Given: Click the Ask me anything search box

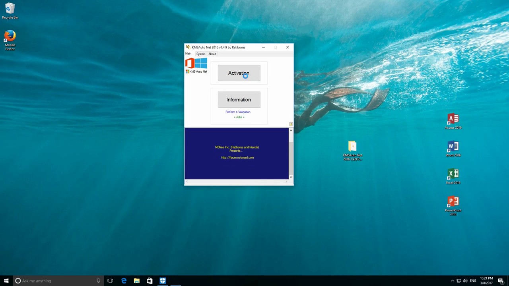Looking at the screenshot, I should click(58, 281).
